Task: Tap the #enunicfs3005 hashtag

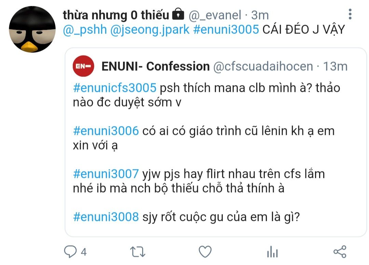Action: [x=114, y=88]
